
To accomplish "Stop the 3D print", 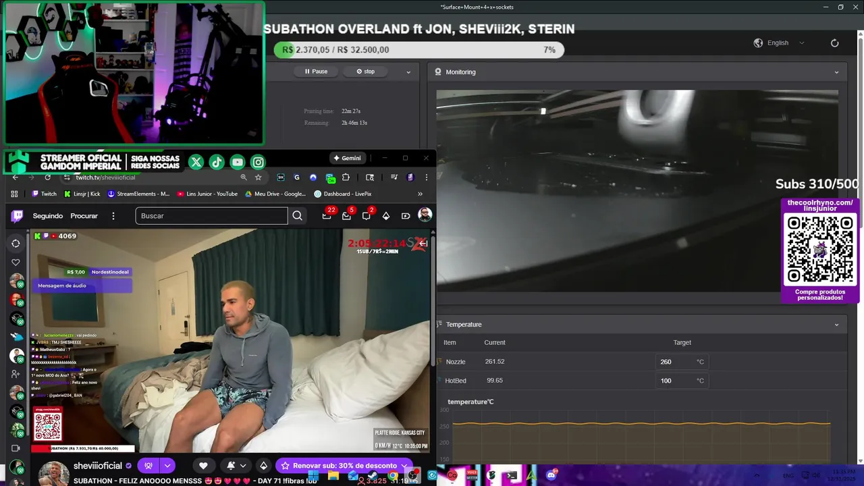I will 365,72.
